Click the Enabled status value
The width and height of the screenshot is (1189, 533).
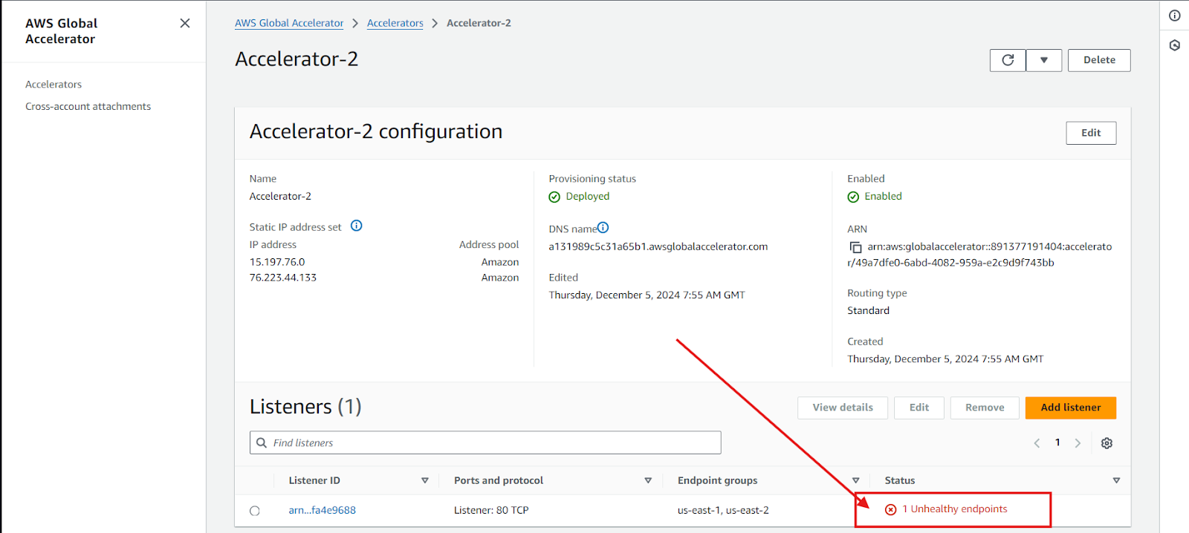[883, 196]
